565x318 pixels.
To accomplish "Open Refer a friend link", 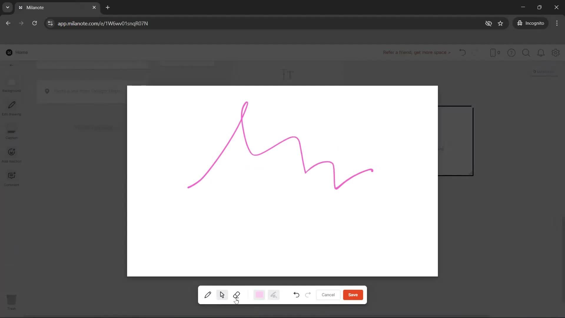I will tap(416, 52).
